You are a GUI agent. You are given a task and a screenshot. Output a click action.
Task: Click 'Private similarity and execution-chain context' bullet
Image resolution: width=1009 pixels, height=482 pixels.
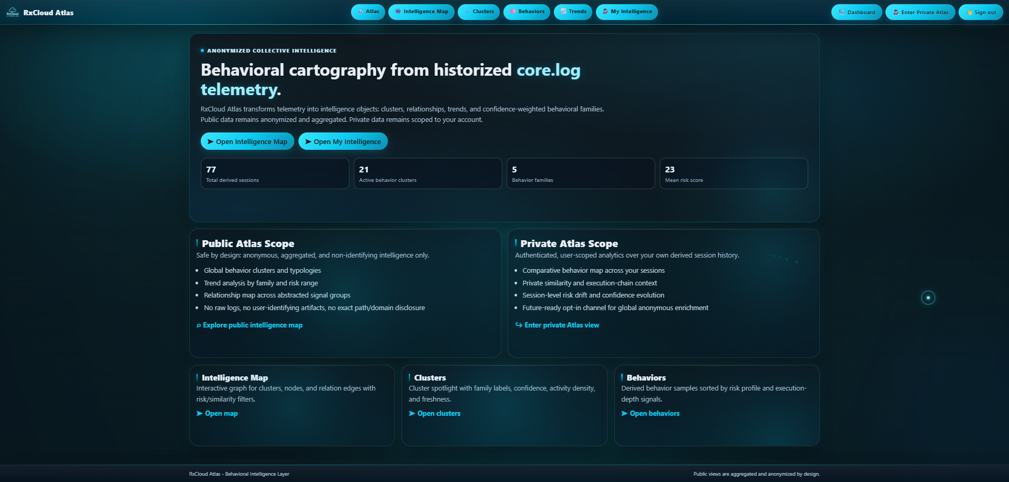pos(590,283)
